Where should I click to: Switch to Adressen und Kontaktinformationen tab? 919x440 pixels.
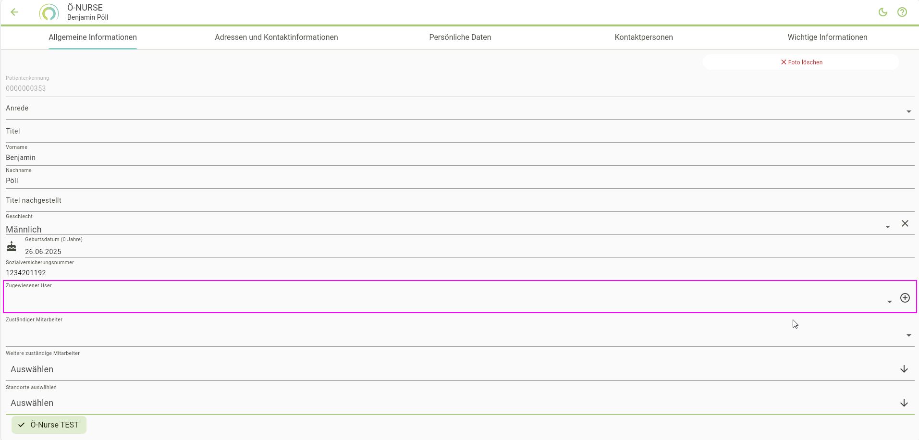[276, 37]
